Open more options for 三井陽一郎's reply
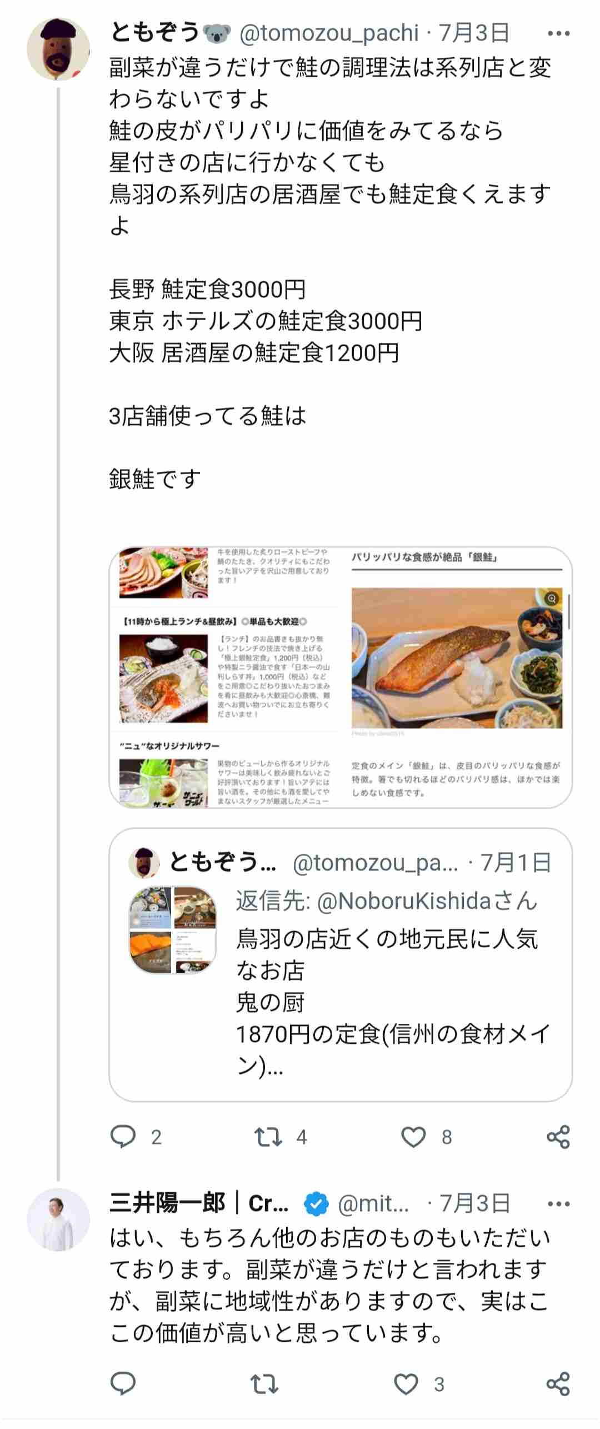 (x=558, y=1204)
